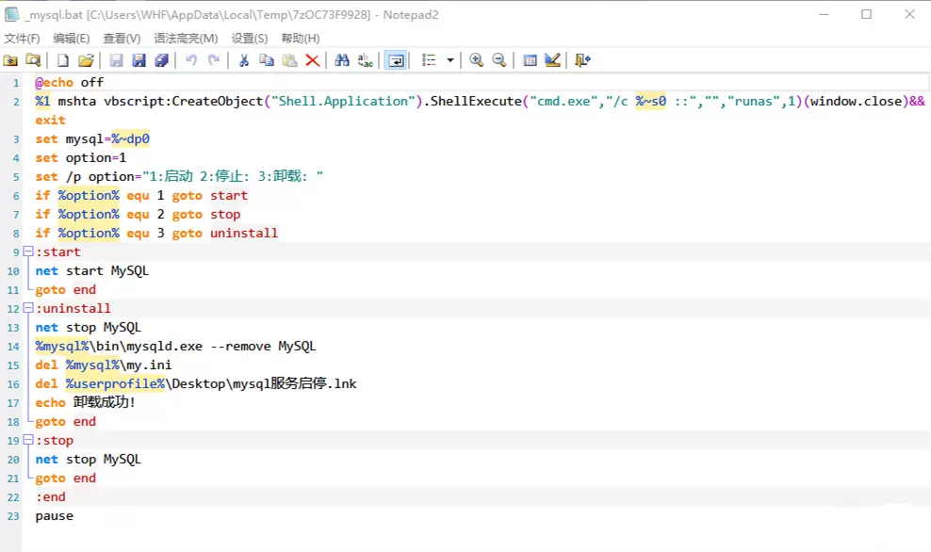This screenshot has height=552, width=931.
Task: Collapse the :stop code fold
Action: point(28,440)
